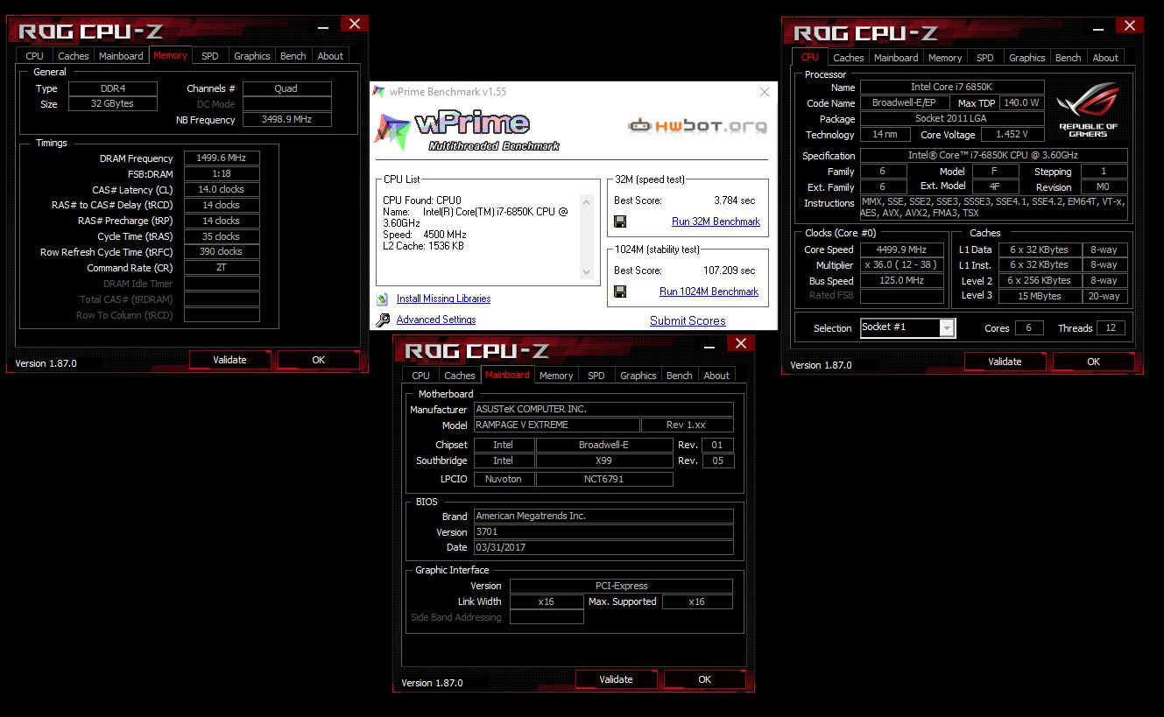Viewport: 1164px width, 717px height.
Task: Click Row Refresh Cycle Time 390 clocks
Action: click(222, 252)
